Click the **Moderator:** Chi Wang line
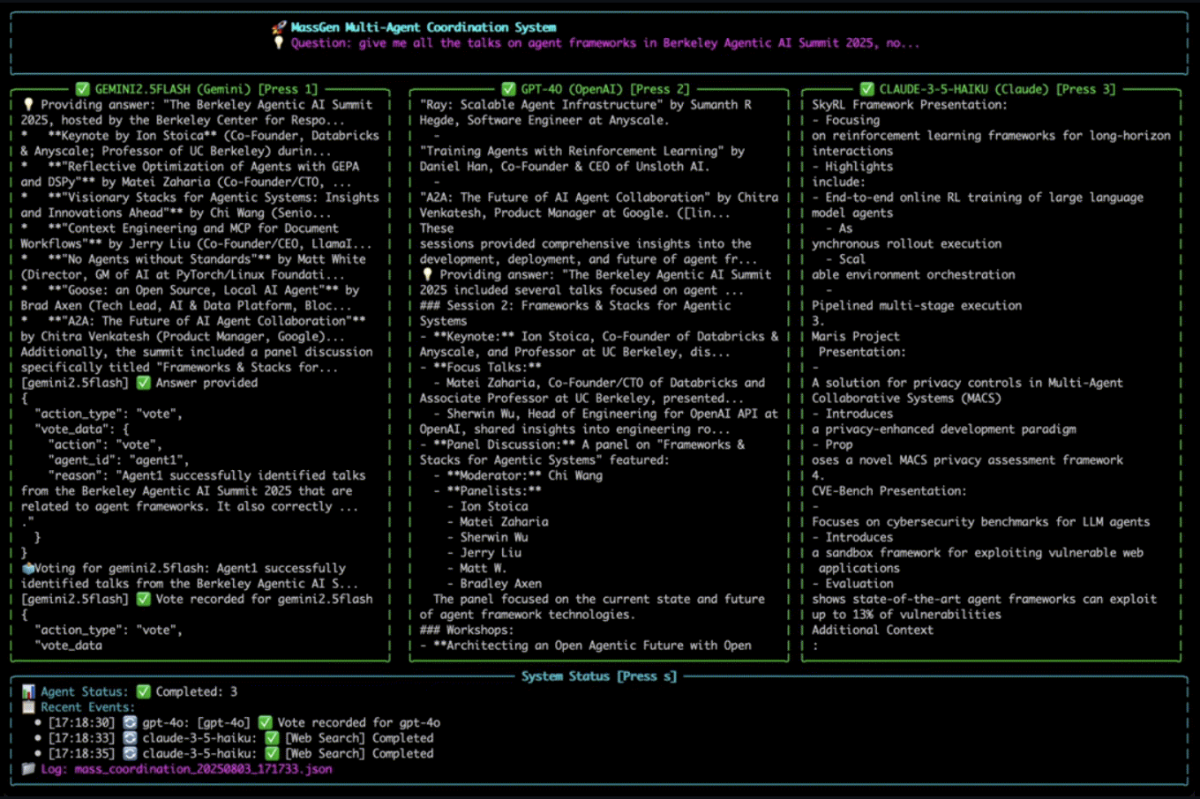This screenshot has height=799, width=1200. pyautogui.click(x=518, y=475)
